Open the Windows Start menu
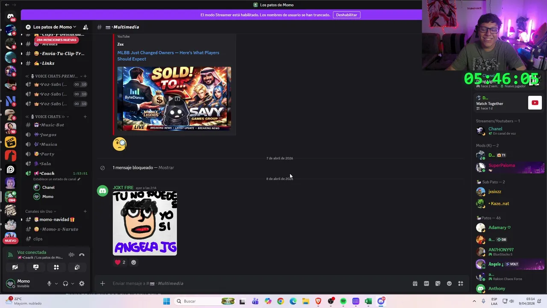 pyautogui.click(x=166, y=301)
